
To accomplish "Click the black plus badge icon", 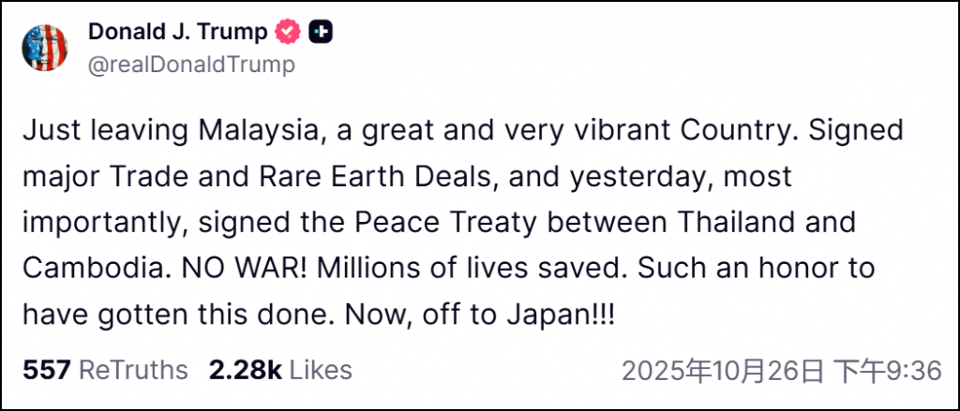I will click(321, 33).
